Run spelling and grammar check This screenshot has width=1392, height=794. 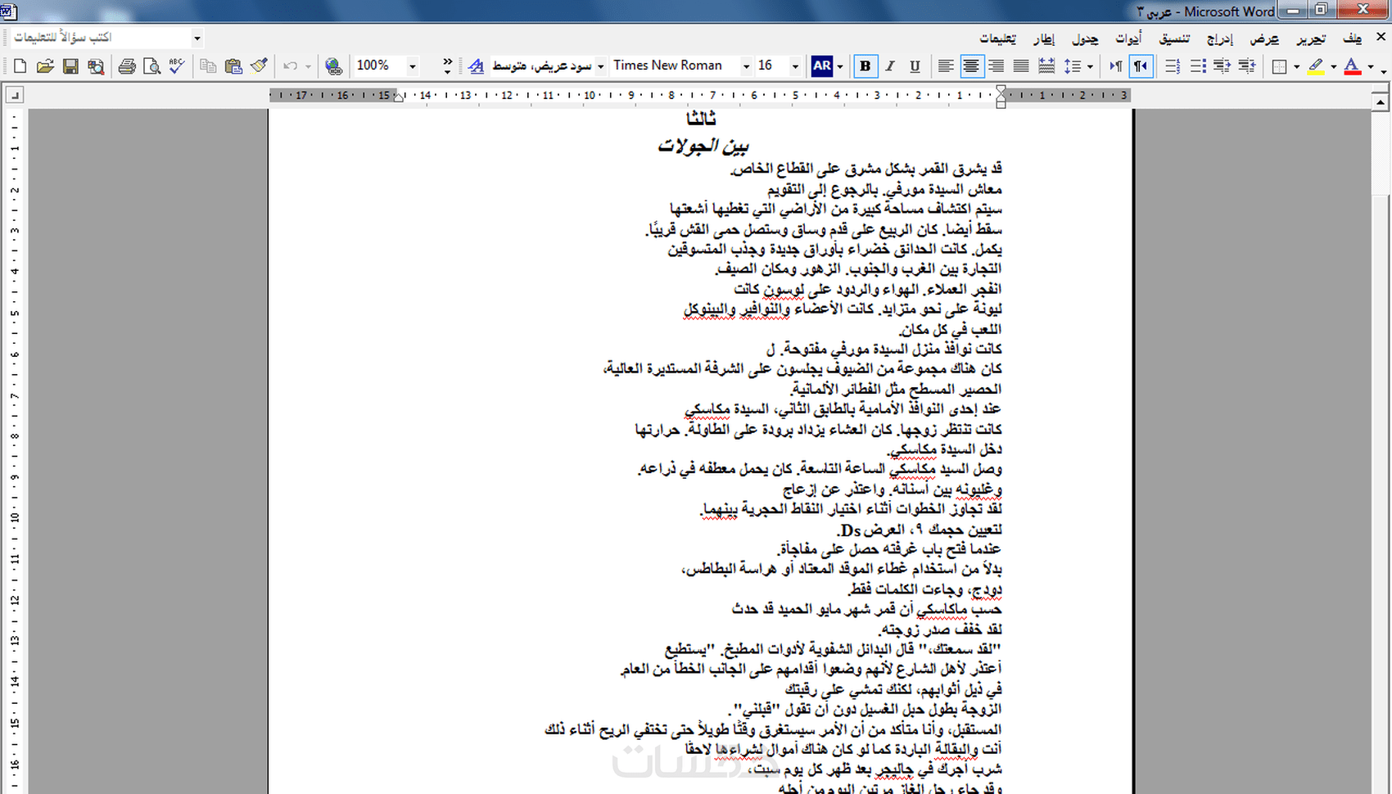(x=177, y=66)
